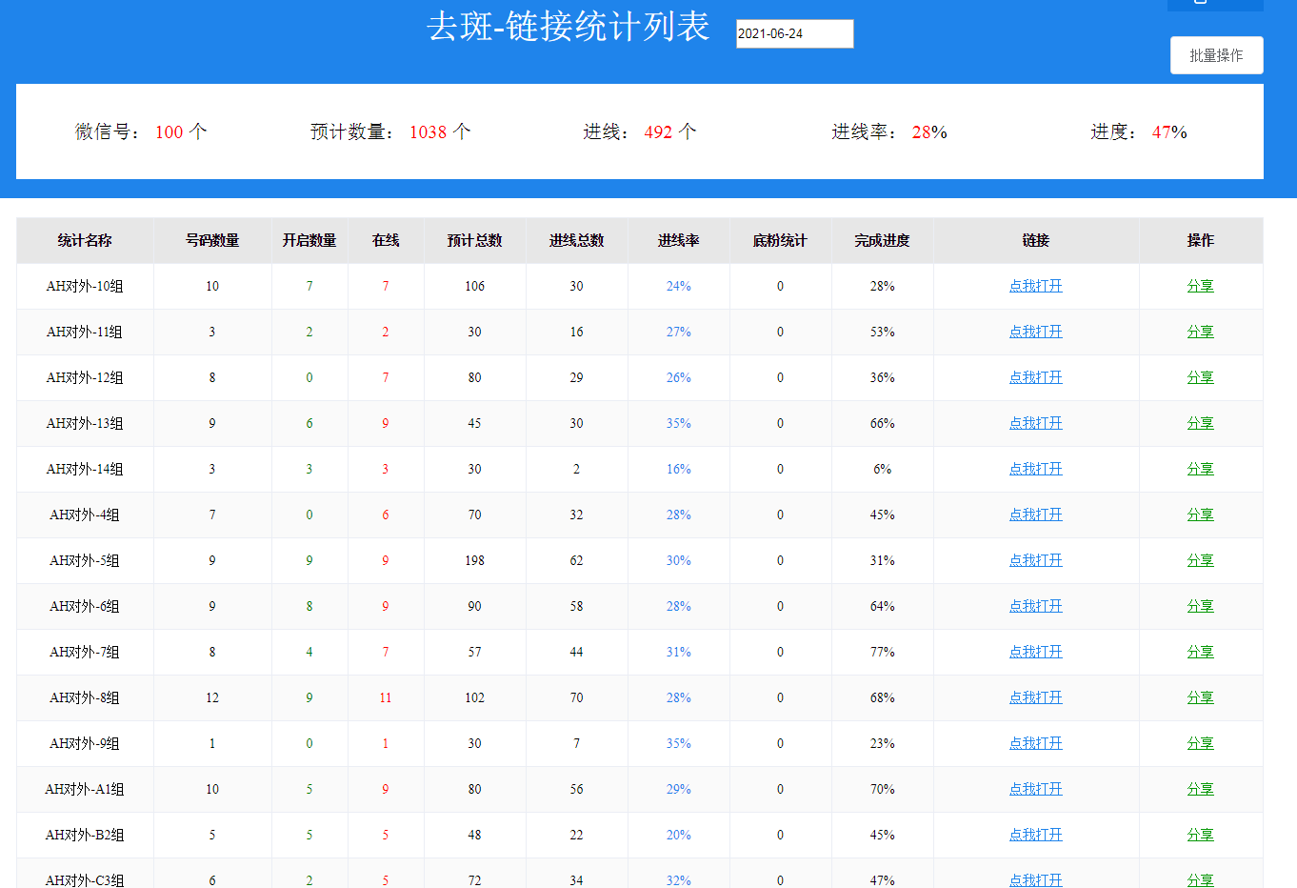Image resolution: width=1297 pixels, height=888 pixels.
Task: Click 分享 for AH对外-5组 row
Action: (x=1200, y=560)
